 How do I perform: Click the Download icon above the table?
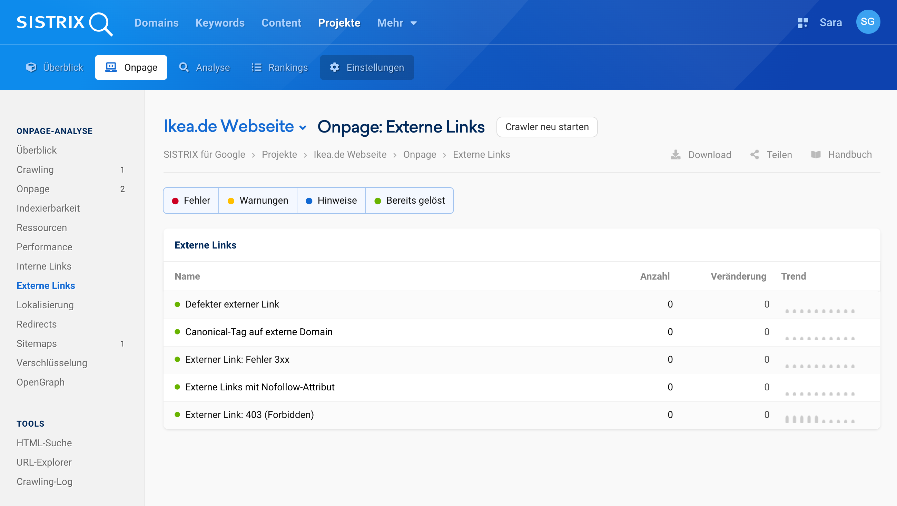tap(676, 154)
